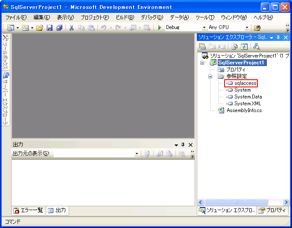Open 出力 panel window position dropdown arrow
This screenshot has width=292, height=228.
point(176,145)
